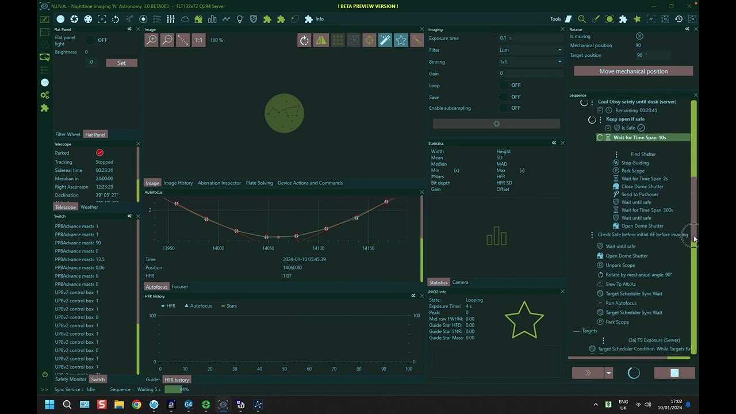Toggle the Flat panel light switch
The image size is (736, 414).
91,40
